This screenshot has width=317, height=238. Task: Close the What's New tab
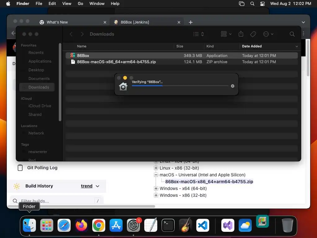tap(105, 22)
